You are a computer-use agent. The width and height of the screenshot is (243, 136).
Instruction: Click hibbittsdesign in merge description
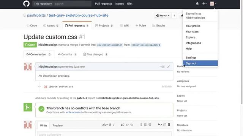tap(48, 45)
